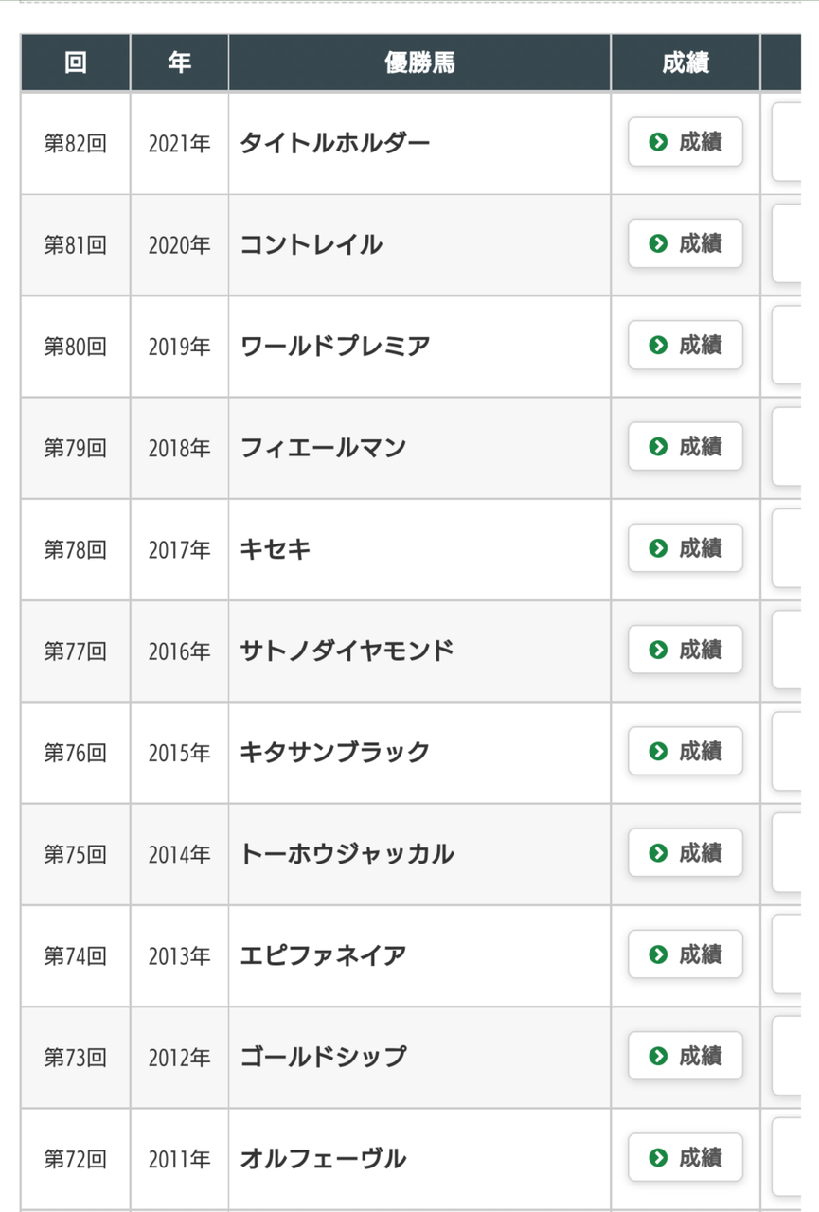This screenshot has height=1212, width=819.
Task: Click green arrow icon for キセキ
Action: pyautogui.click(x=658, y=548)
